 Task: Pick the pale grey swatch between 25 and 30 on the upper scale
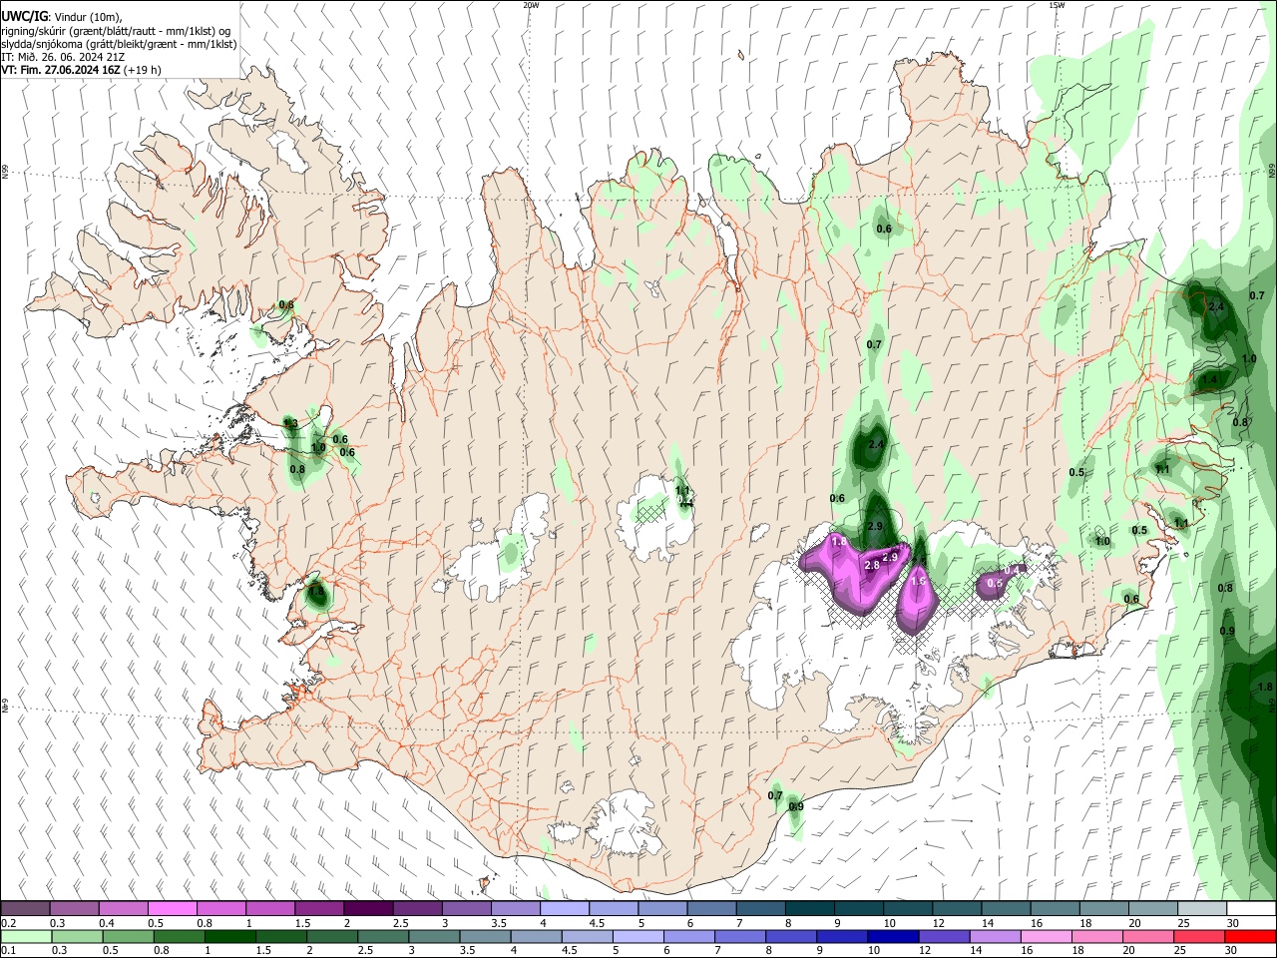click(x=1203, y=909)
